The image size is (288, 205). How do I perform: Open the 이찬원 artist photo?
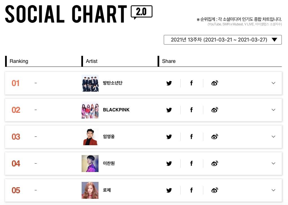point(90,164)
